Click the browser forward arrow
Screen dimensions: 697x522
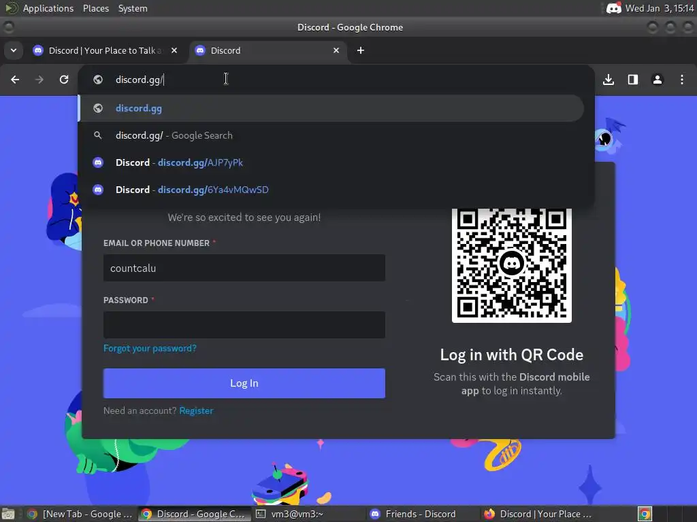click(x=39, y=80)
